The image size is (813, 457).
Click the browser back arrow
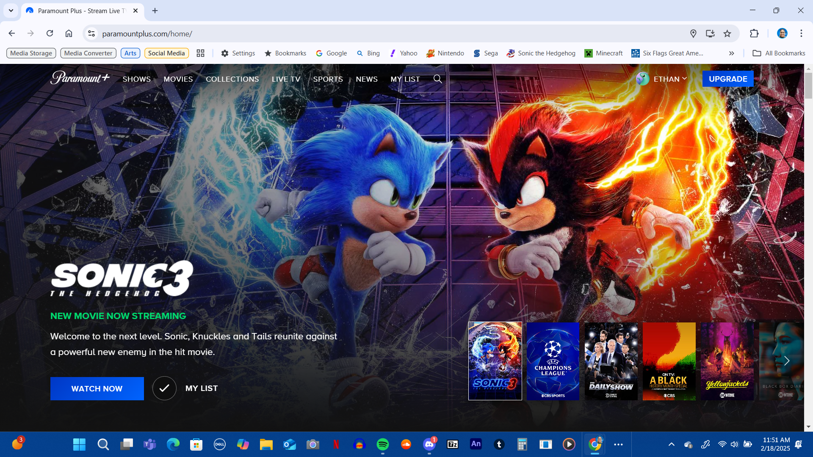(12, 33)
